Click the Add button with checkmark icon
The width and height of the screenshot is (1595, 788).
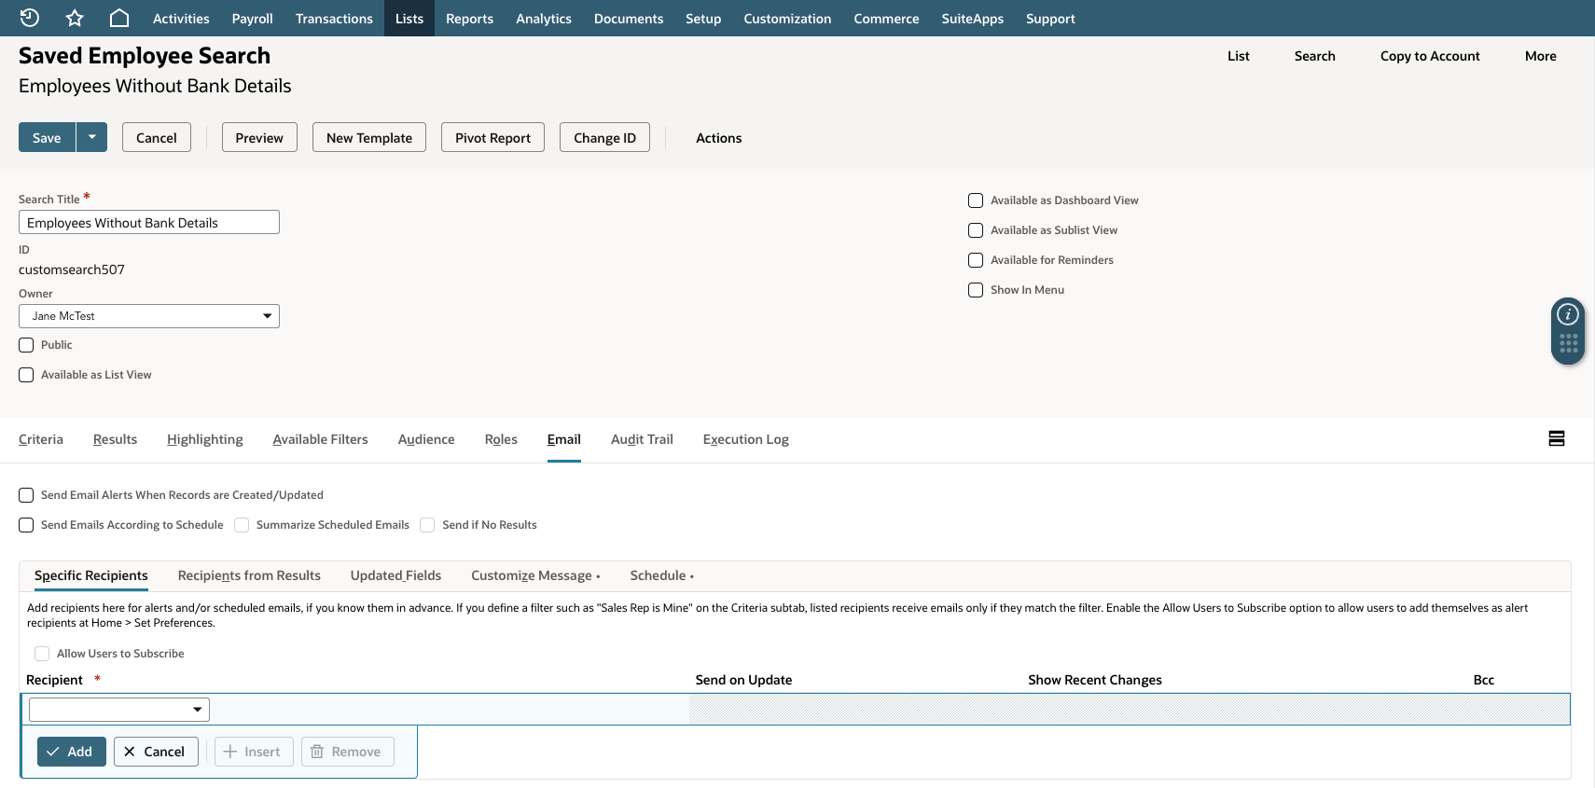pos(72,752)
